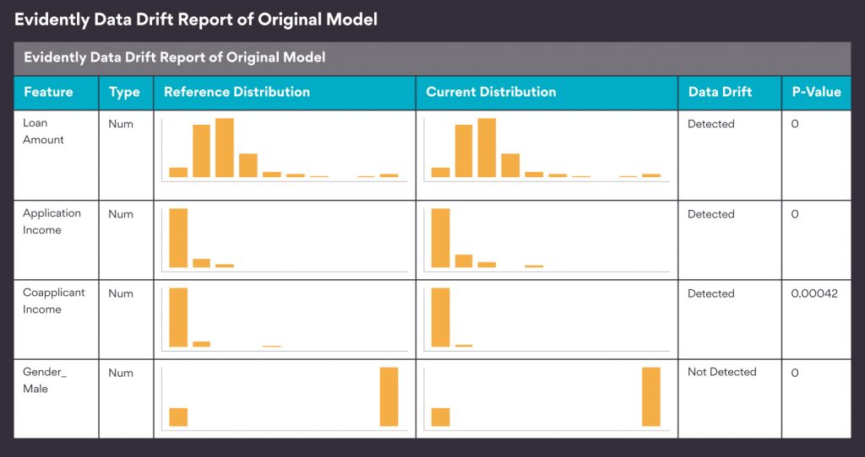Click the Type column header
Viewport: 865px width, 457px height.
(127, 93)
